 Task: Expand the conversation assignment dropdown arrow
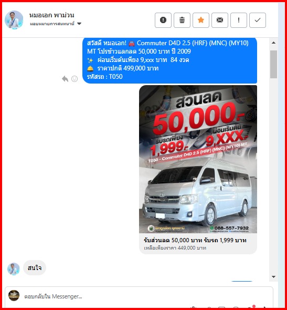(x=79, y=24)
